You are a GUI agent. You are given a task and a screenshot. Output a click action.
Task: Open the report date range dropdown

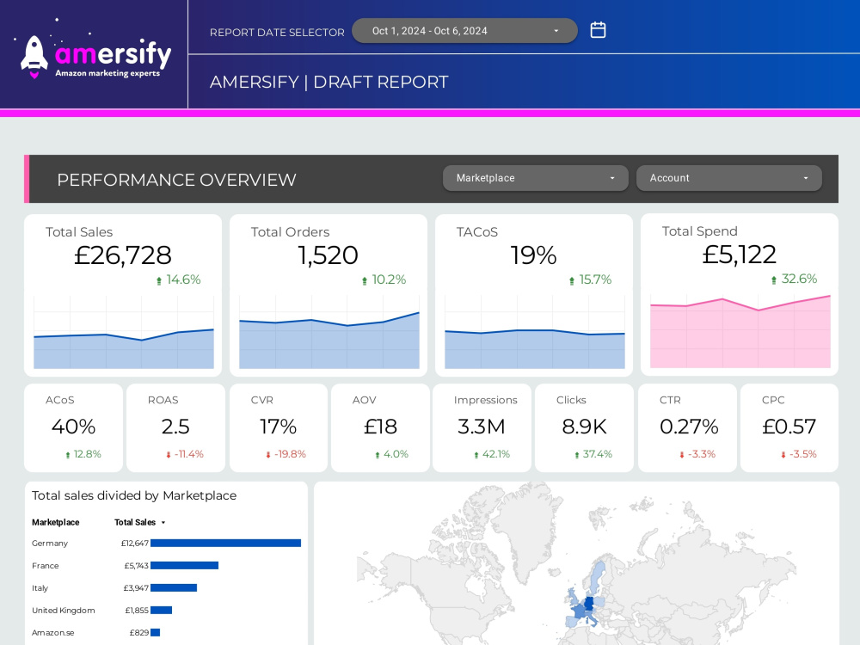pyautogui.click(x=464, y=31)
